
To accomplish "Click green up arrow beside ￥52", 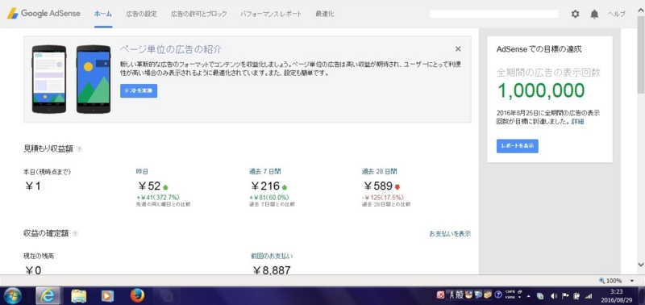I will tap(165, 186).
